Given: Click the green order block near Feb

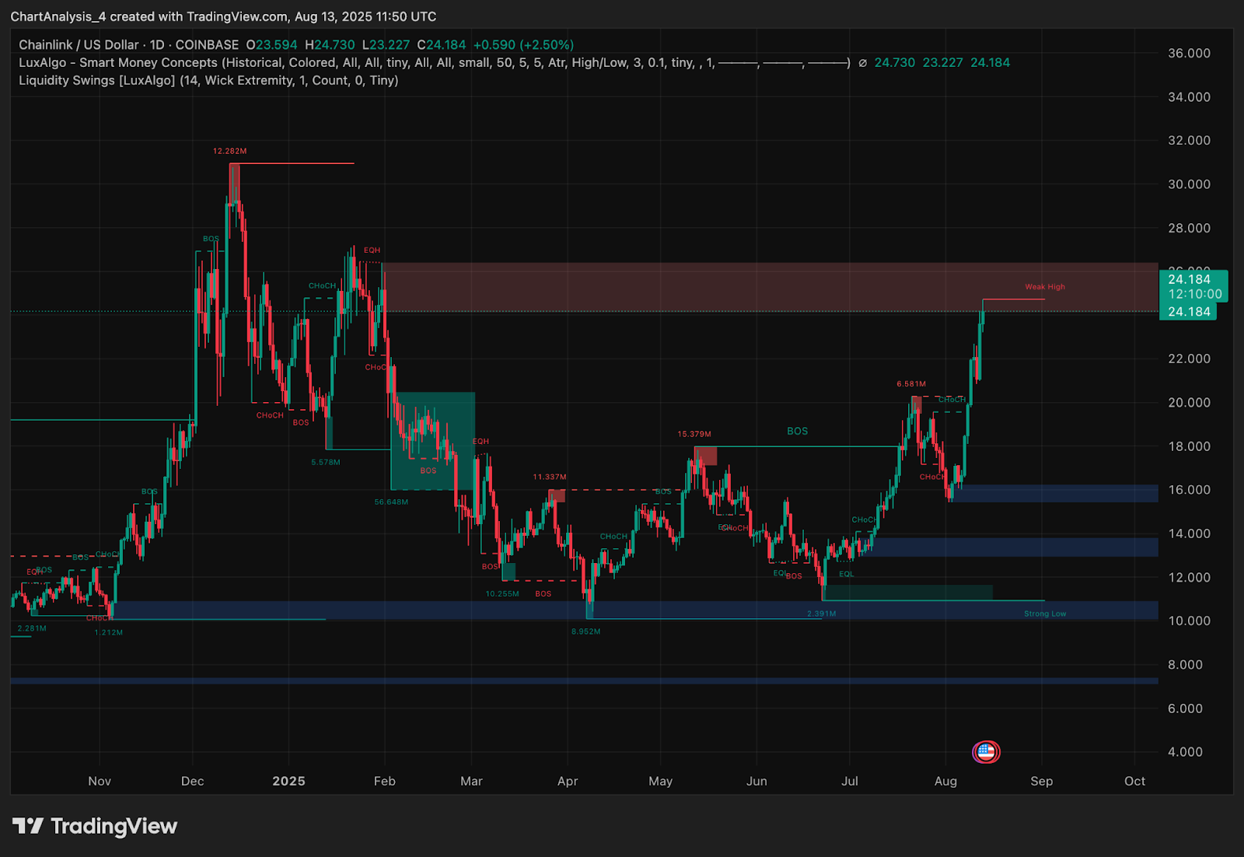Looking at the screenshot, I should (432, 441).
